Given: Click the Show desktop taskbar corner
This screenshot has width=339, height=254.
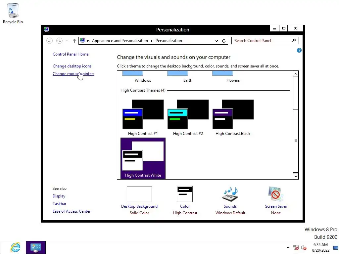Looking at the screenshot, I should (x=336, y=247).
